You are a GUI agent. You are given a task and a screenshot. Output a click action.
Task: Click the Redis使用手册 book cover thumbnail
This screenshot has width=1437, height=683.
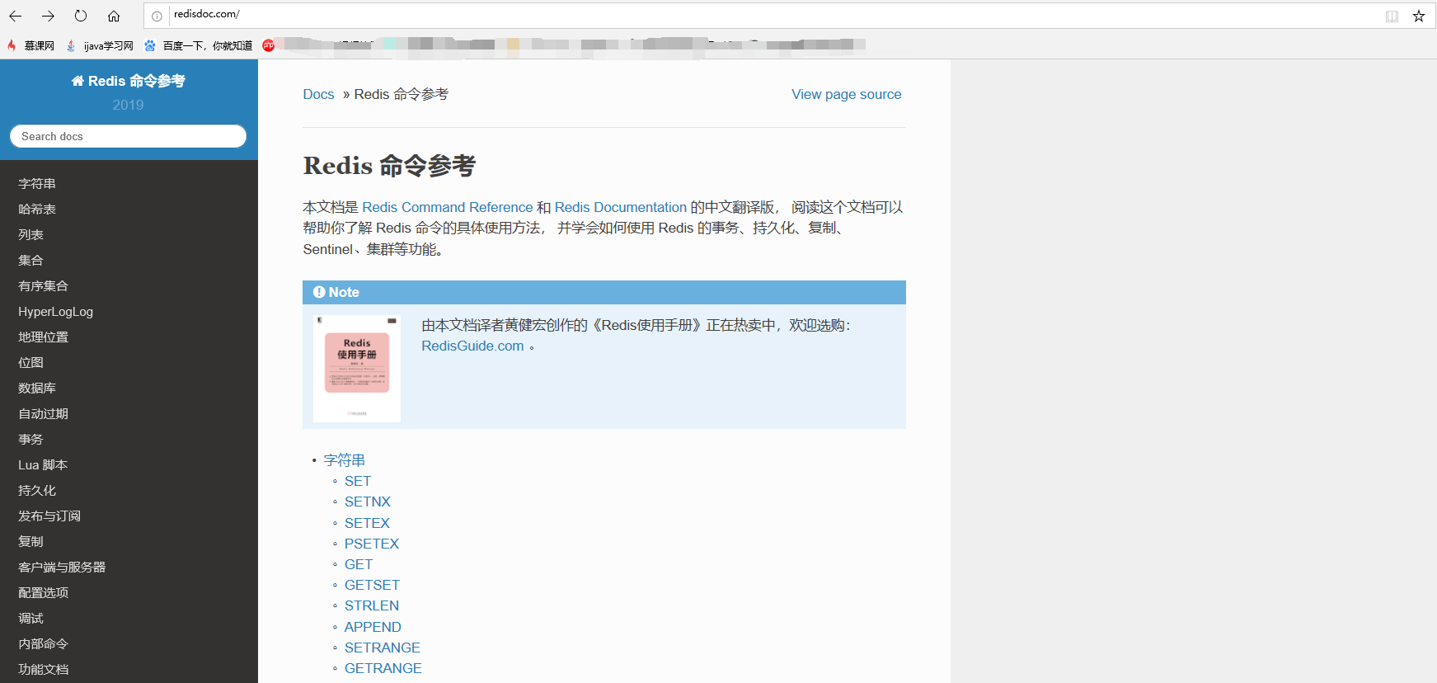[357, 368]
